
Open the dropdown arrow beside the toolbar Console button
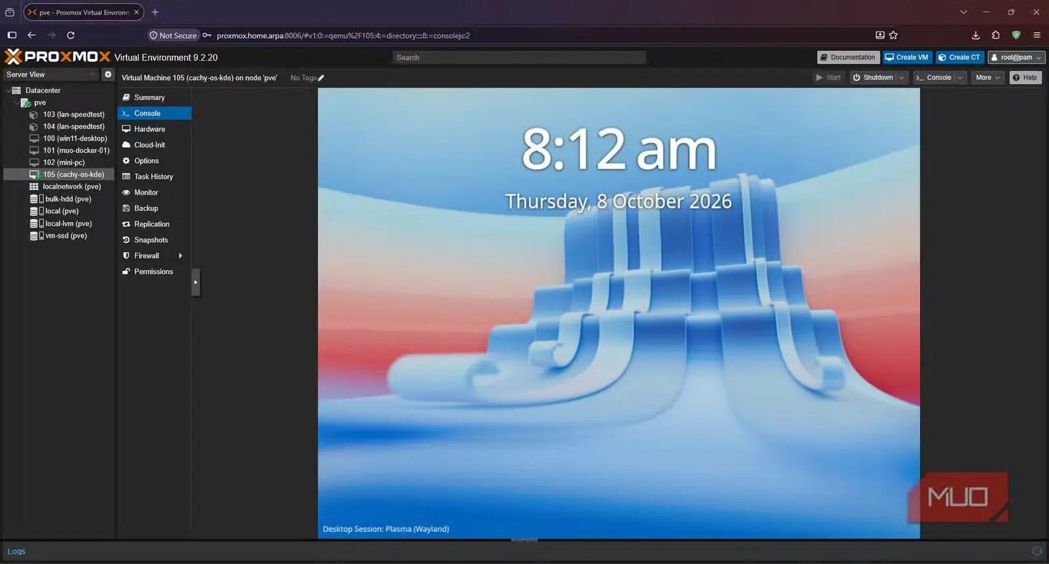[960, 78]
